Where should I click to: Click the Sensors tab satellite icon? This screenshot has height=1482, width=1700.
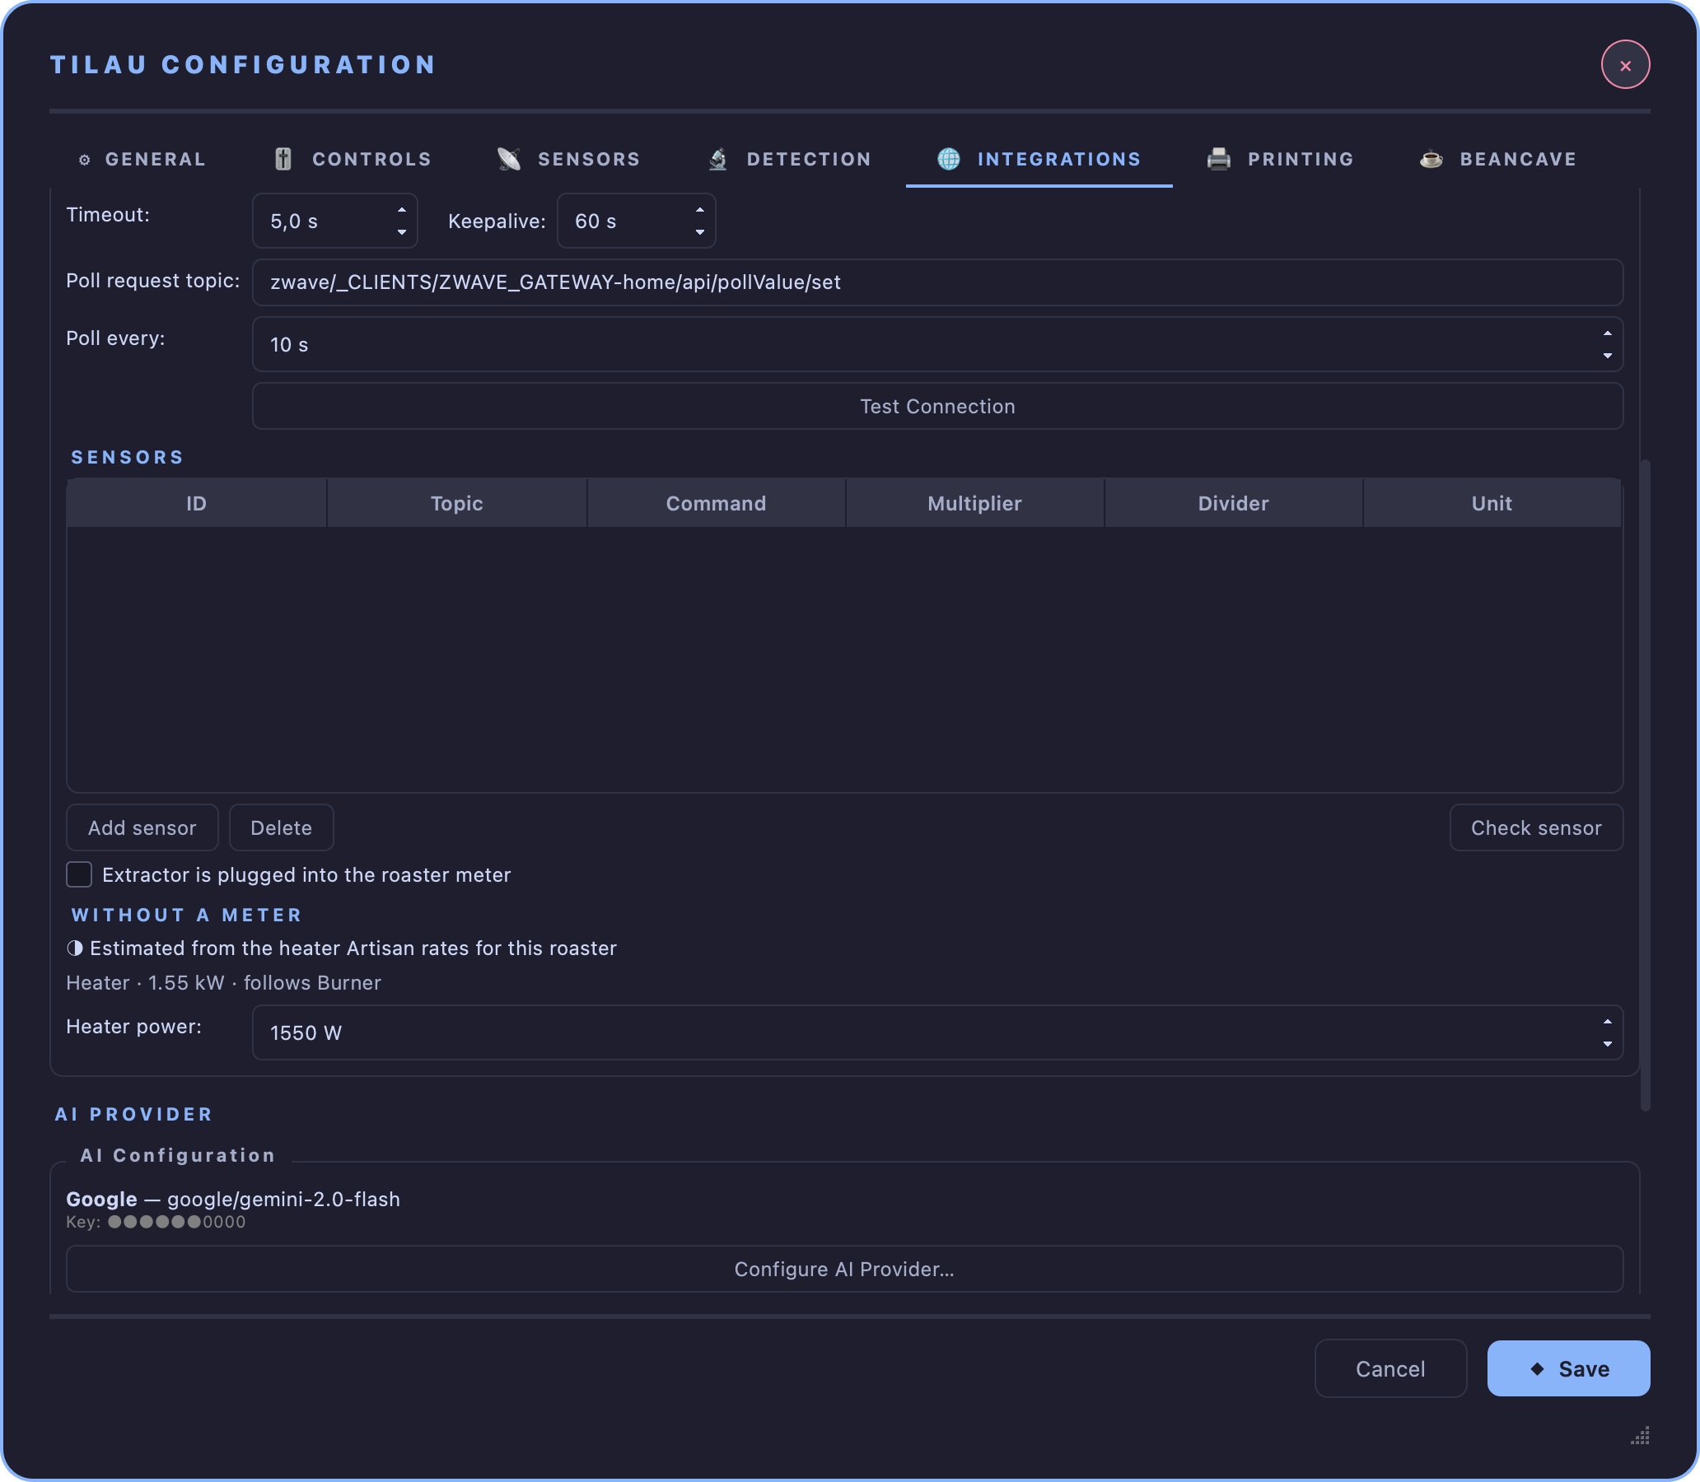click(509, 159)
